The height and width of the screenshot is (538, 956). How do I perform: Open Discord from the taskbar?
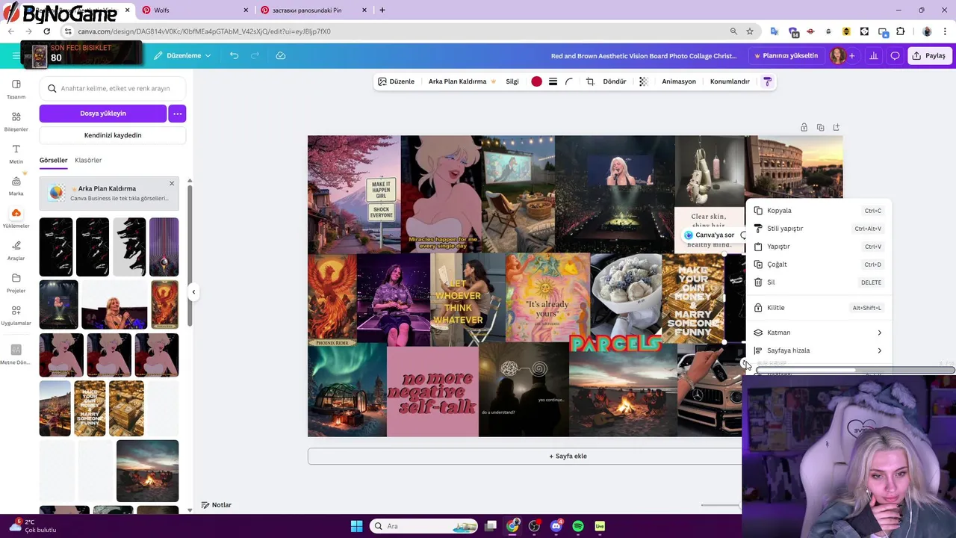[x=556, y=526]
